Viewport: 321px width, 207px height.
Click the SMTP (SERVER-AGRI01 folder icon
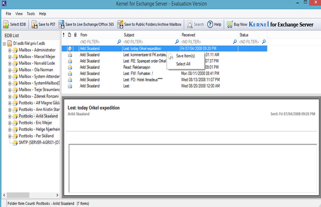15,143
